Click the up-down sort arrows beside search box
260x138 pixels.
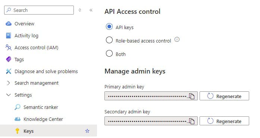point(80,10)
